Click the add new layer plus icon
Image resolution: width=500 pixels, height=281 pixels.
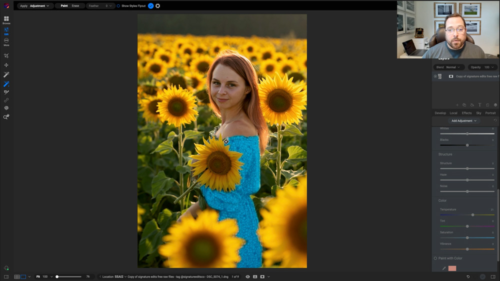(x=457, y=105)
